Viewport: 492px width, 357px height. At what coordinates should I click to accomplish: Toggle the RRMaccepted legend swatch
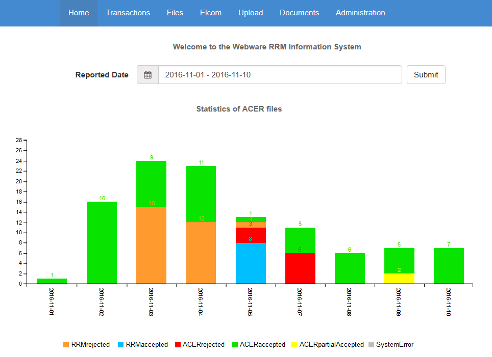tap(121, 345)
